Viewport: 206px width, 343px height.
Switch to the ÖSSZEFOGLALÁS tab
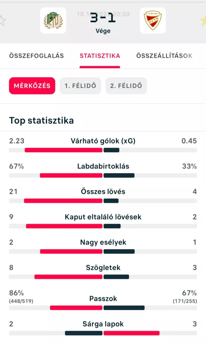(x=37, y=56)
